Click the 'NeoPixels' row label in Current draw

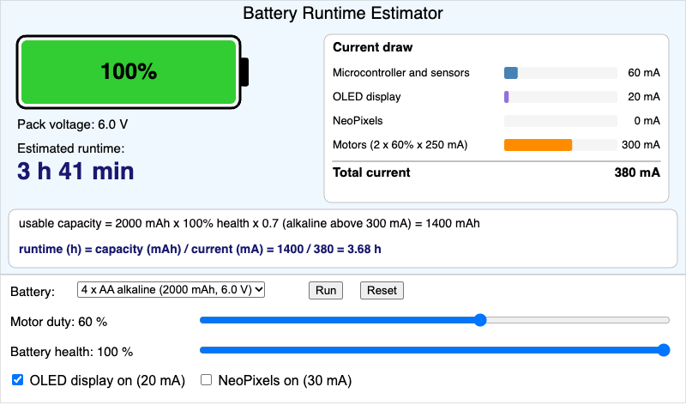point(358,121)
